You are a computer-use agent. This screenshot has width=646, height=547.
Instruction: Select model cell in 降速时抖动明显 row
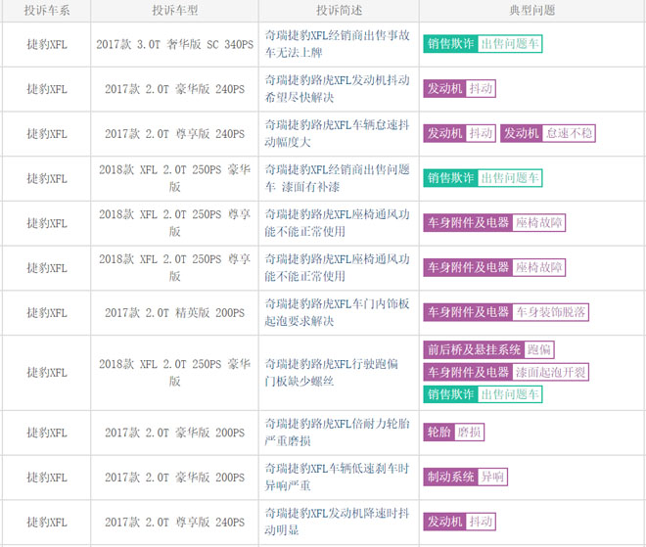coord(174,523)
